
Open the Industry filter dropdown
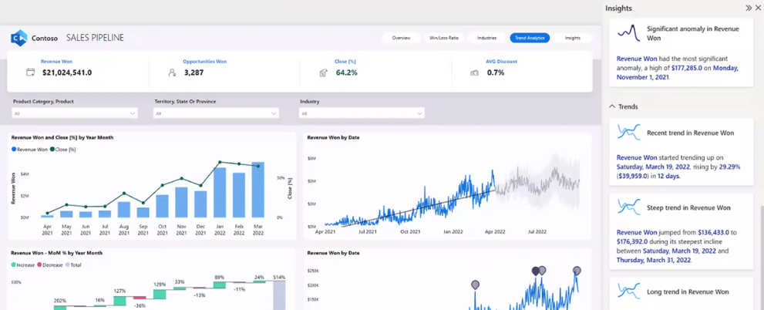coord(362,113)
